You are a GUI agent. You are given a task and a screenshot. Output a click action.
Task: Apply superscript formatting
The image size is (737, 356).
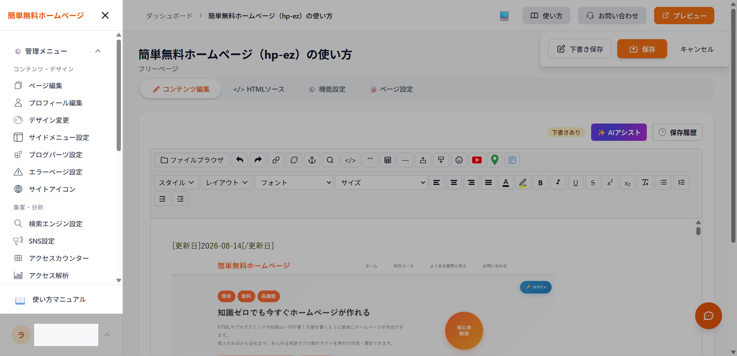[x=610, y=183]
